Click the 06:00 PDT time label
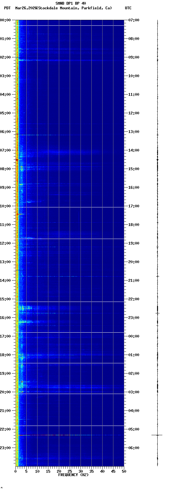 (5, 131)
